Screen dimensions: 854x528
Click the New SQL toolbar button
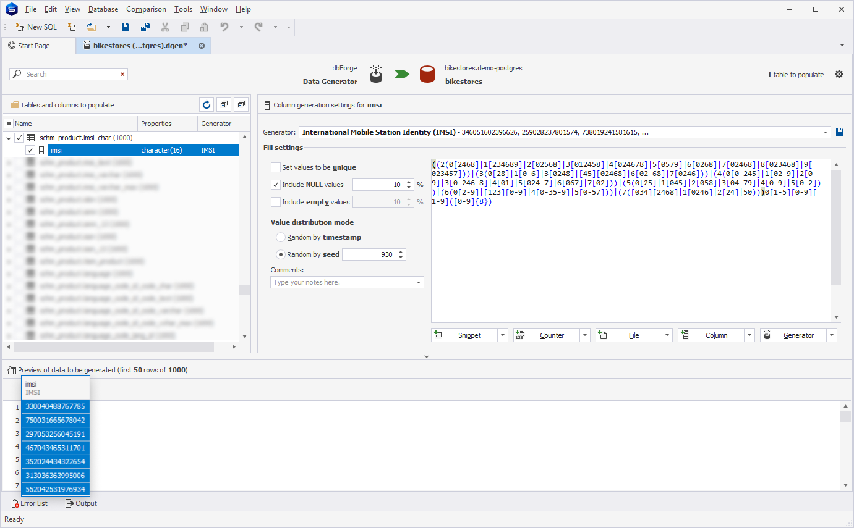36,27
